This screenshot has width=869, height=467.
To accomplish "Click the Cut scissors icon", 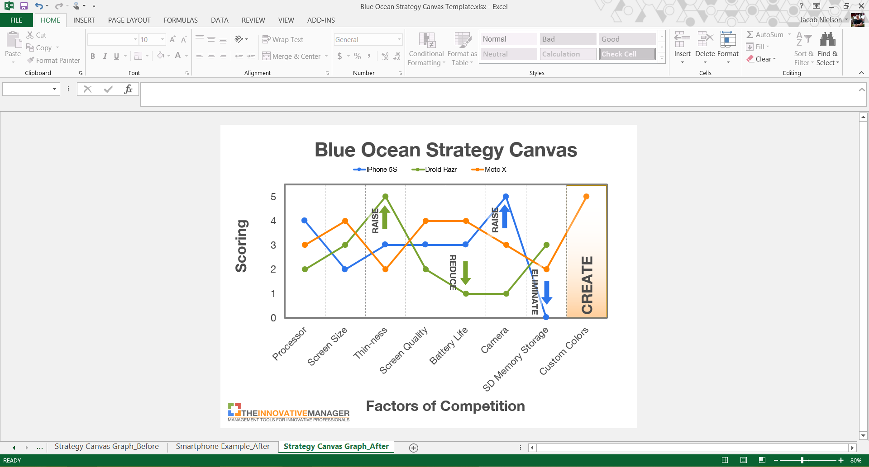I will (30, 35).
